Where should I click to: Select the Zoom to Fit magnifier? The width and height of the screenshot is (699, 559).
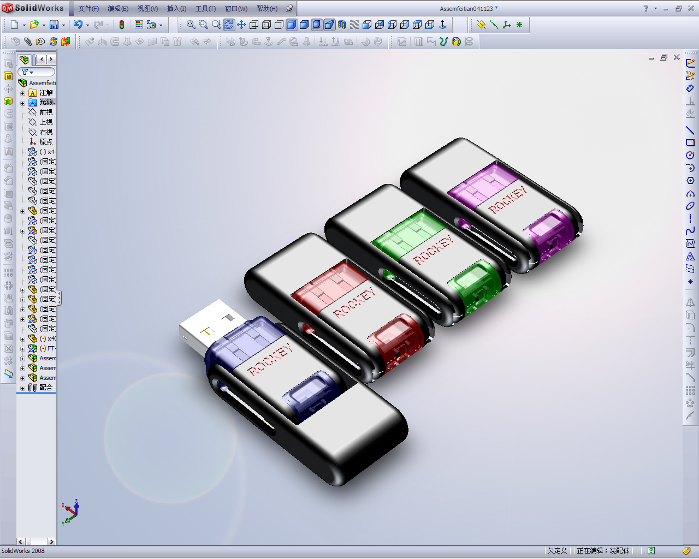(191, 25)
